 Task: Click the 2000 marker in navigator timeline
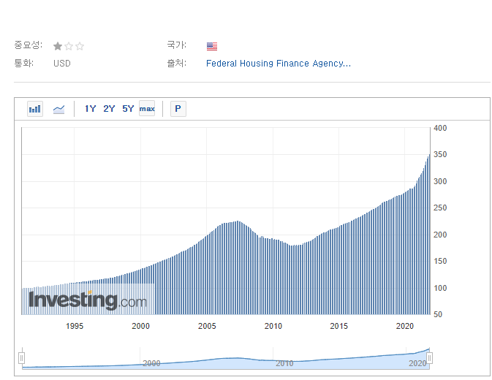click(x=151, y=363)
